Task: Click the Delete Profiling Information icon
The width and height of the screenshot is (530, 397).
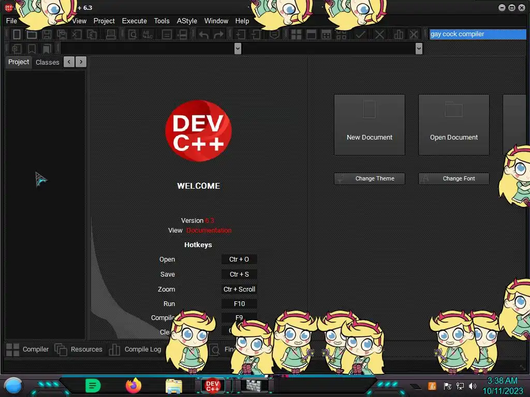Action: 414,34
